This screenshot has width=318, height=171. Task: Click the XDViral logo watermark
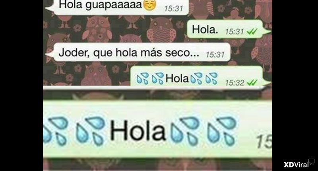click(x=296, y=165)
